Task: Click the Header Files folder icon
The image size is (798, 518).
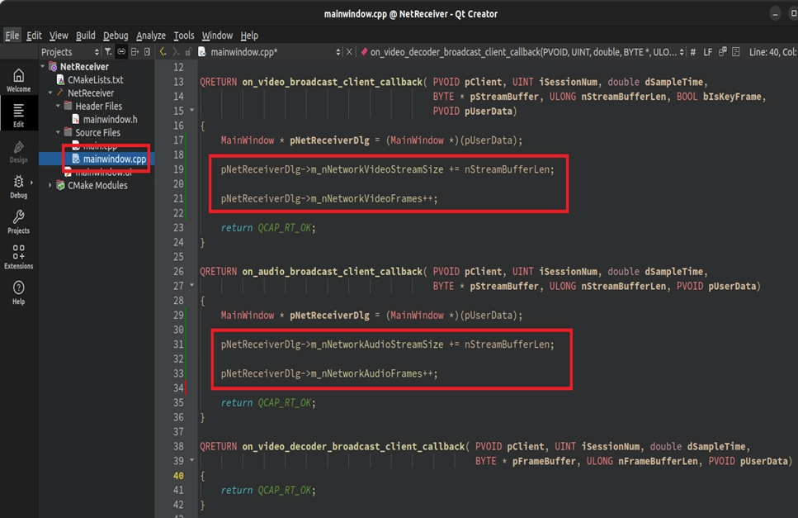Action: click(68, 106)
